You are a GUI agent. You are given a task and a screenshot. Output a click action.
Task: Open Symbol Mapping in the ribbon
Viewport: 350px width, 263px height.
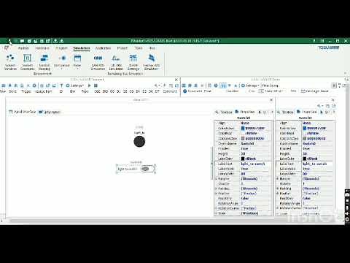click(x=44, y=62)
